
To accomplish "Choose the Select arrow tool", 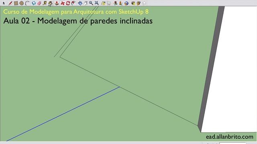I will pyautogui.click(x=4, y=3).
